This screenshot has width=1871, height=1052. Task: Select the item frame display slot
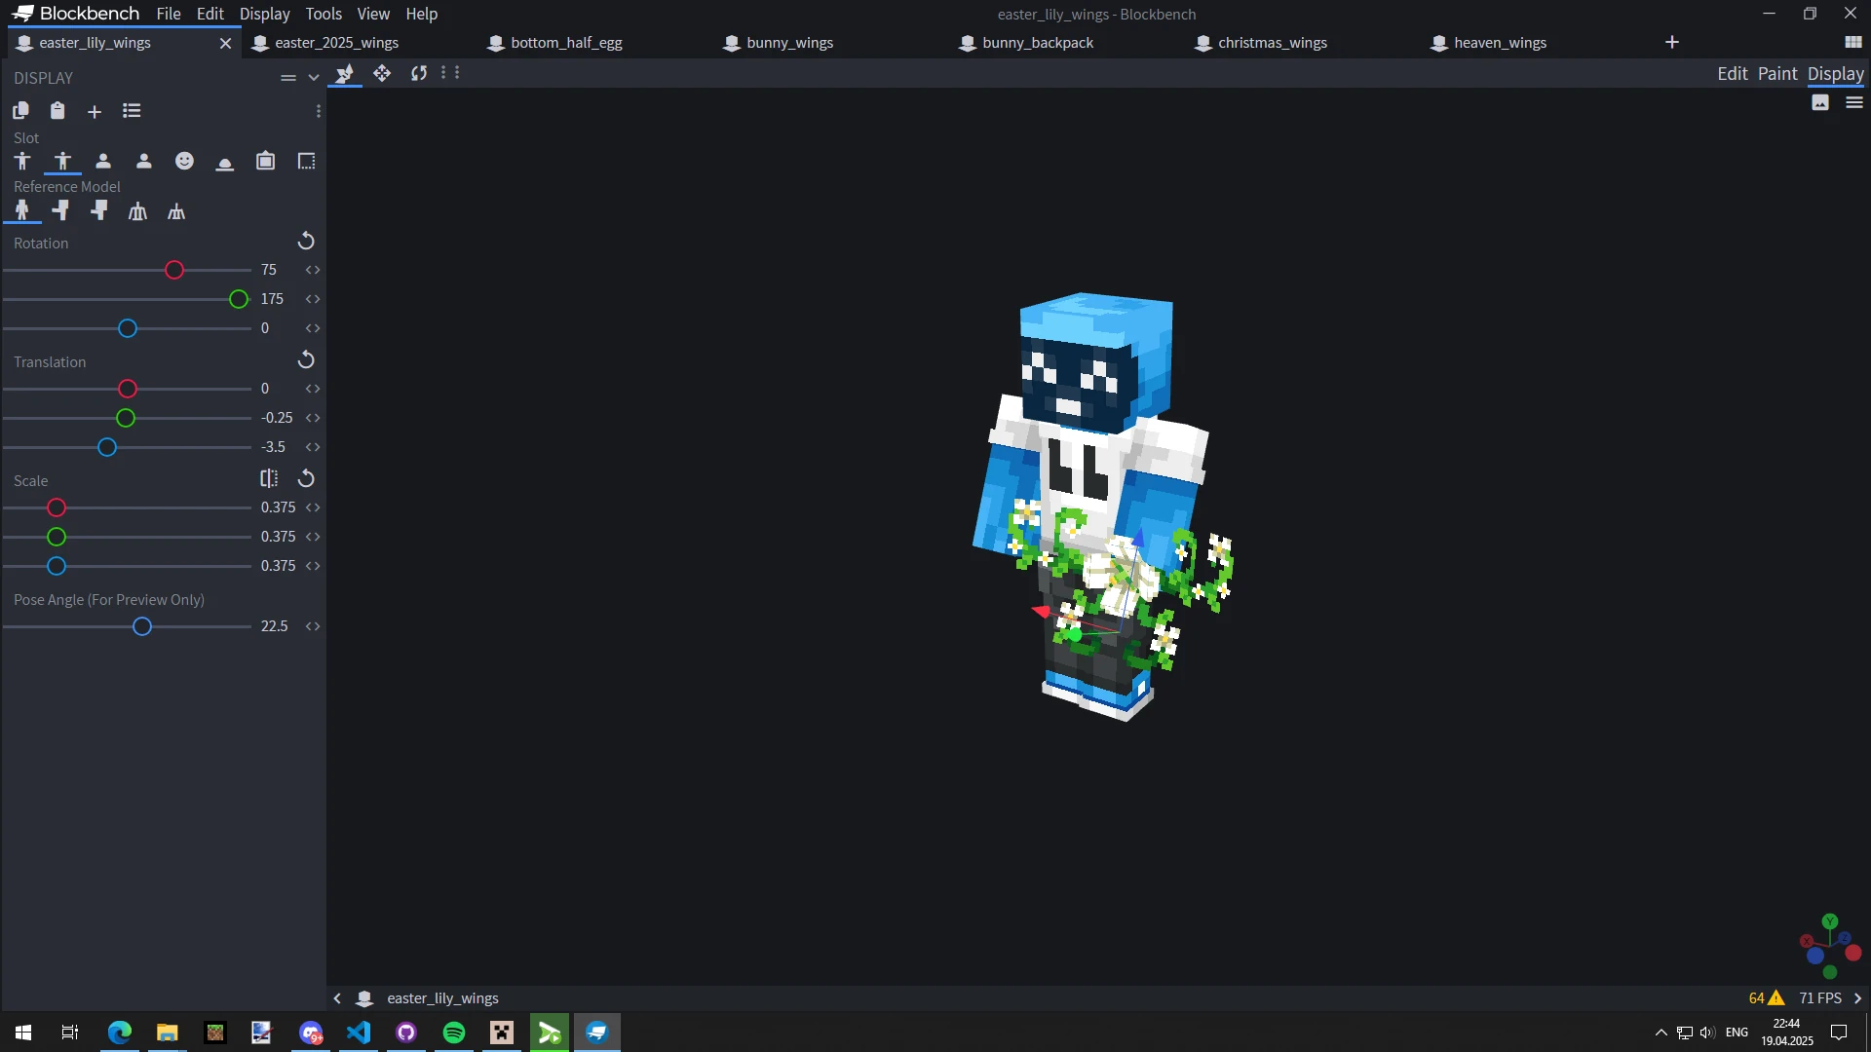(x=265, y=161)
